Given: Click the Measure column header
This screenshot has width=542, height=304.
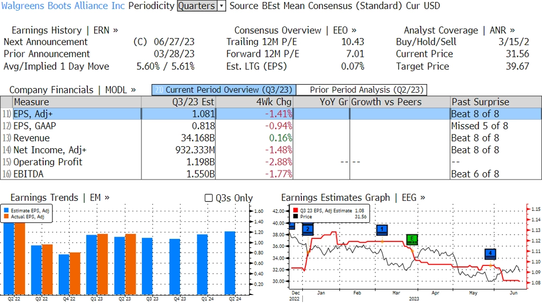Looking at the screenshot, I should click(77, 102).
